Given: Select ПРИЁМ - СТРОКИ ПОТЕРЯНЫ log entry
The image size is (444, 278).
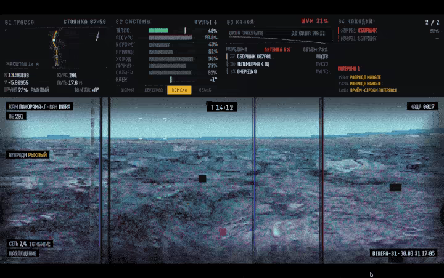Looking at the screenshot, I should (368, 90).
